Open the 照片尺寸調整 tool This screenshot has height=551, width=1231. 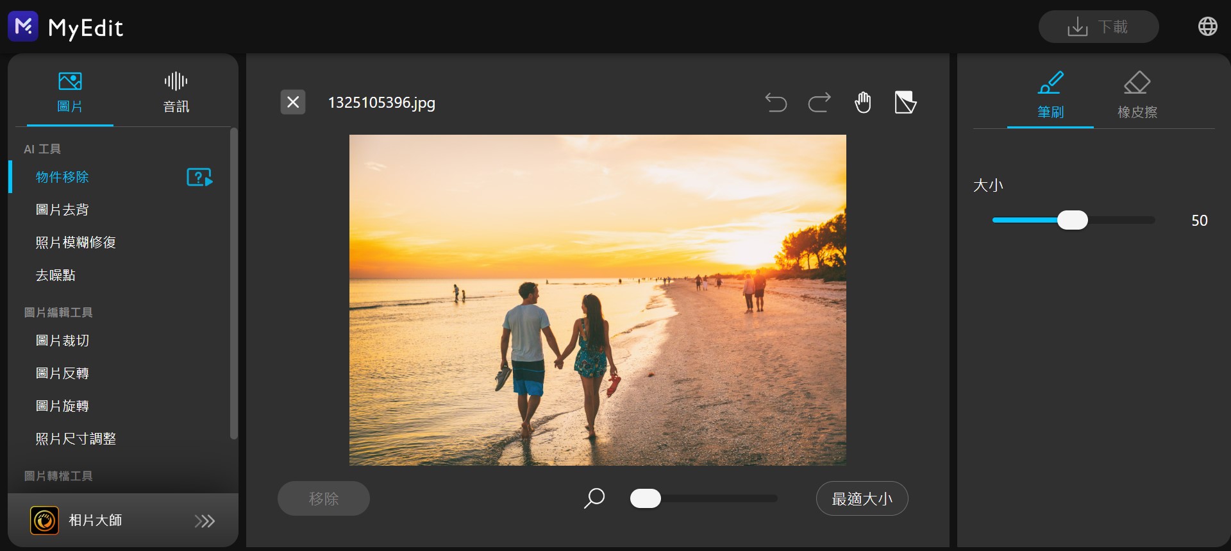coord(76,439)
